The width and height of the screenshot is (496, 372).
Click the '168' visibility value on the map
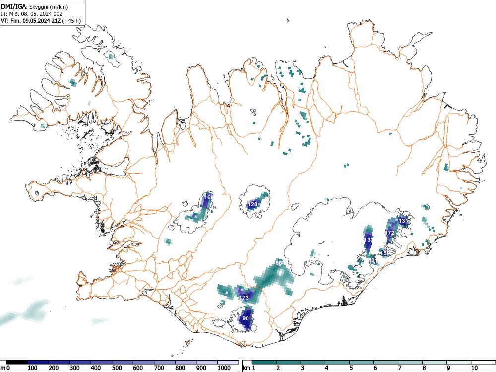click(209, 197)
